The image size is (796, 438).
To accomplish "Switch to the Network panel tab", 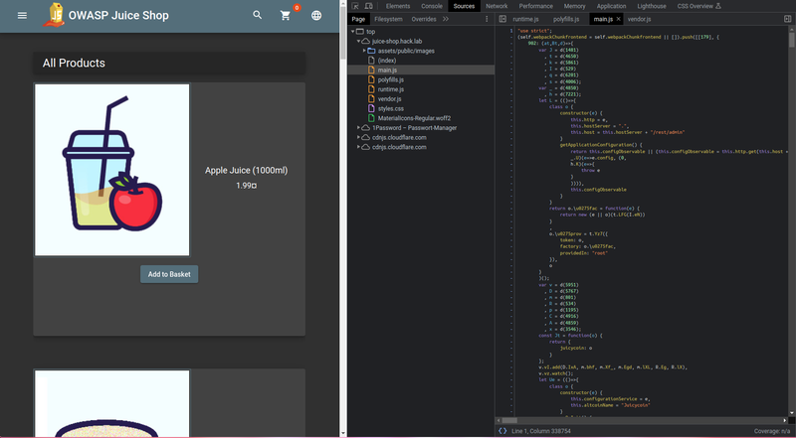I will (x=496, y=6).
